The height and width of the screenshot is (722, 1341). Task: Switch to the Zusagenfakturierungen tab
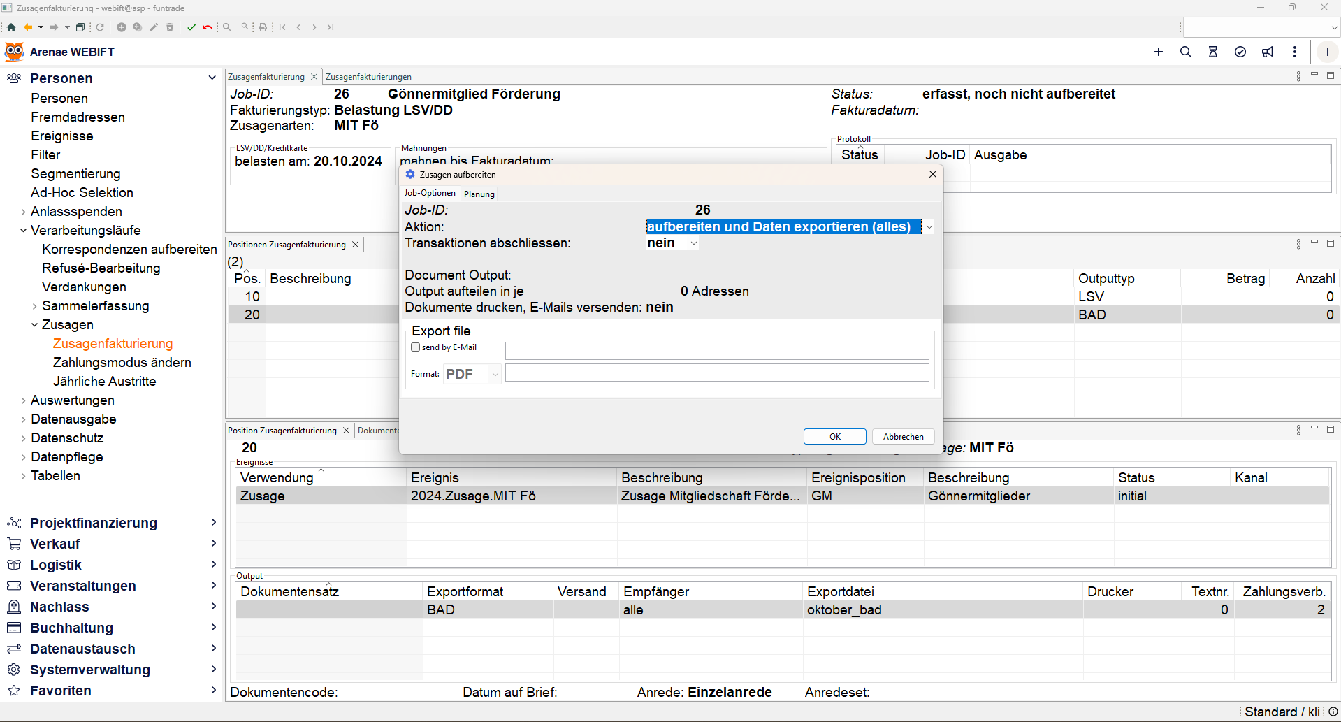(x=368, y=77)
